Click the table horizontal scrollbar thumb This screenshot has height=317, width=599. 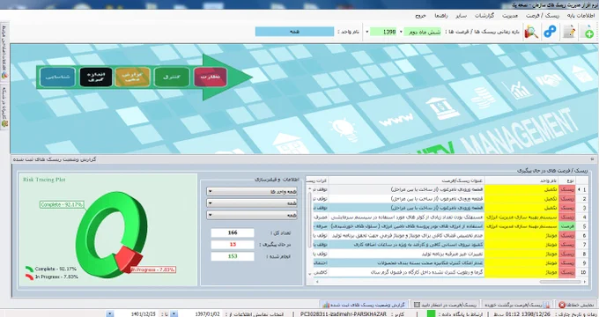click(x=560, y=282)
